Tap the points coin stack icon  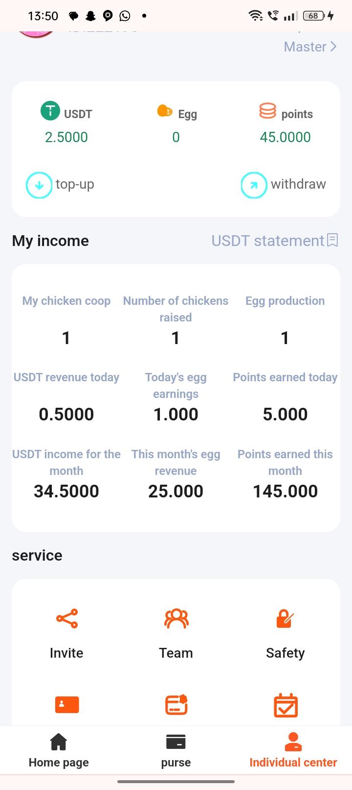[x=267, y=111]
